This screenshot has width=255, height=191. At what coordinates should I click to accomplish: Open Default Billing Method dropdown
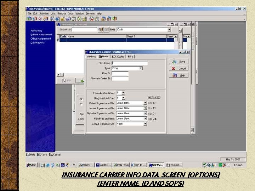(x=145, y=124)
